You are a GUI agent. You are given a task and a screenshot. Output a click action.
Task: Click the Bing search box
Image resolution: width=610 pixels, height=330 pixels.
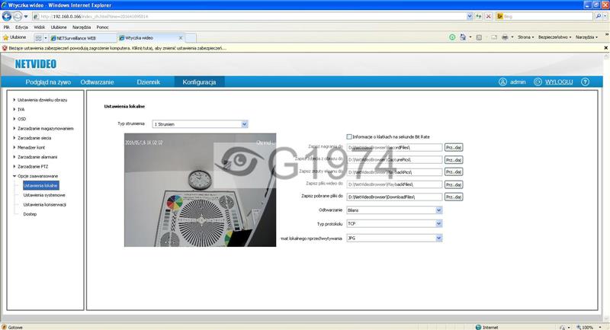[544, 16]
